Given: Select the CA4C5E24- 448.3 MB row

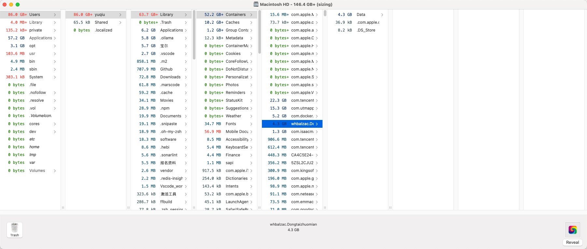Looking at the screenshot, I should point(292,155).
